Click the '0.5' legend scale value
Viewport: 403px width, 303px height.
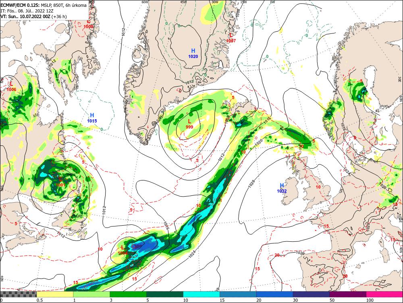(x=39, y=300)
